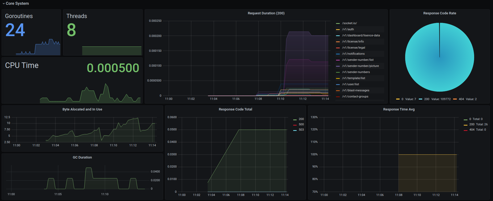
Task: Open the Response Time Avg panel menu
Action: click(x=399, y=109)
